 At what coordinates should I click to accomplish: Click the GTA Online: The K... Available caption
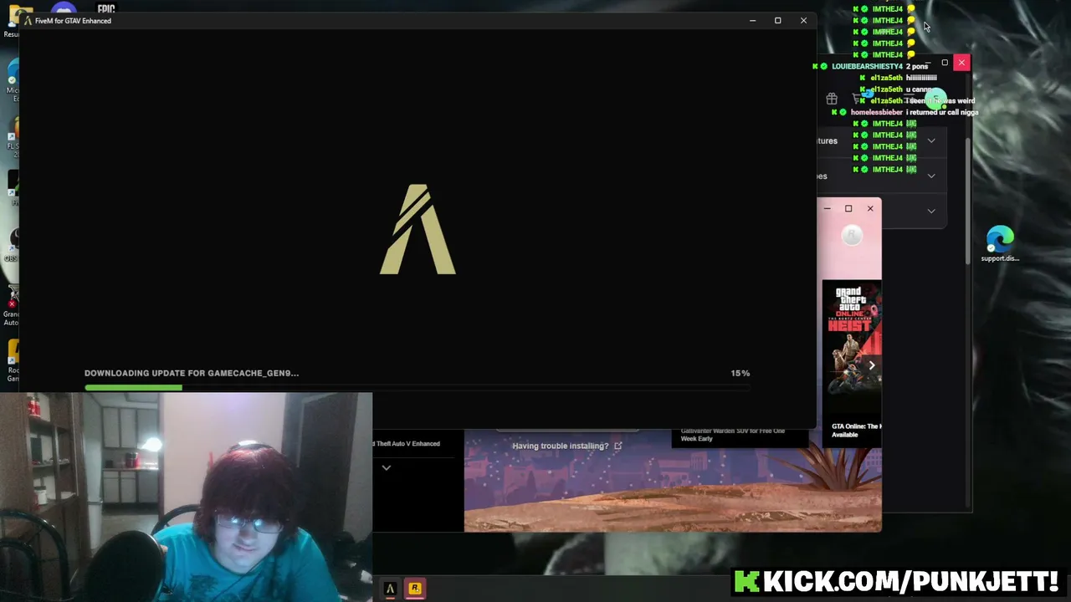(856, 431)
